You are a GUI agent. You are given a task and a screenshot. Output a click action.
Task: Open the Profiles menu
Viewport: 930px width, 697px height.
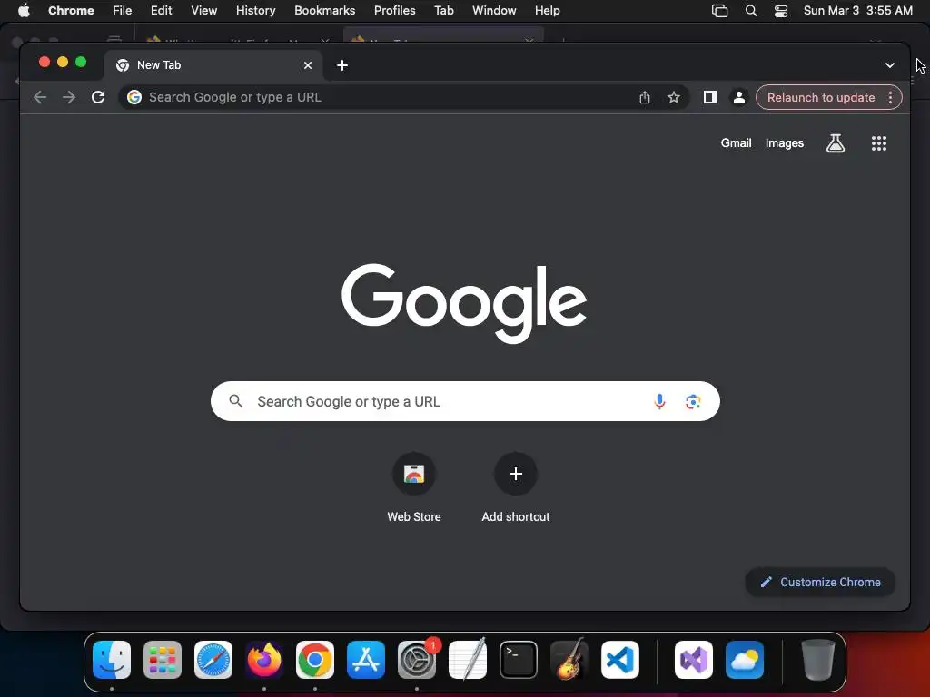394,10
